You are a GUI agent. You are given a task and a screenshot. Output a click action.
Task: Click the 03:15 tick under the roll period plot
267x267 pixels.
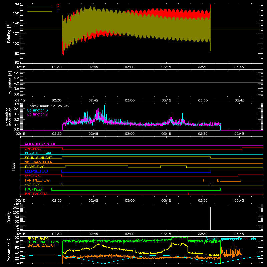(166, 100)
